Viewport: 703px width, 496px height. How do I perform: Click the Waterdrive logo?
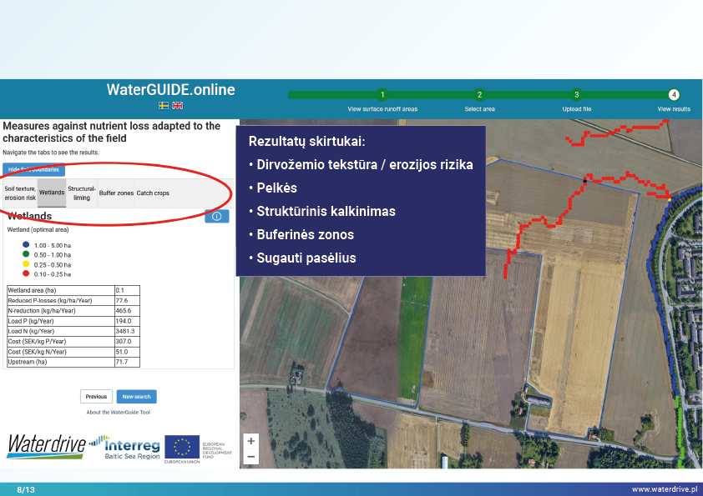pos(46,446)
